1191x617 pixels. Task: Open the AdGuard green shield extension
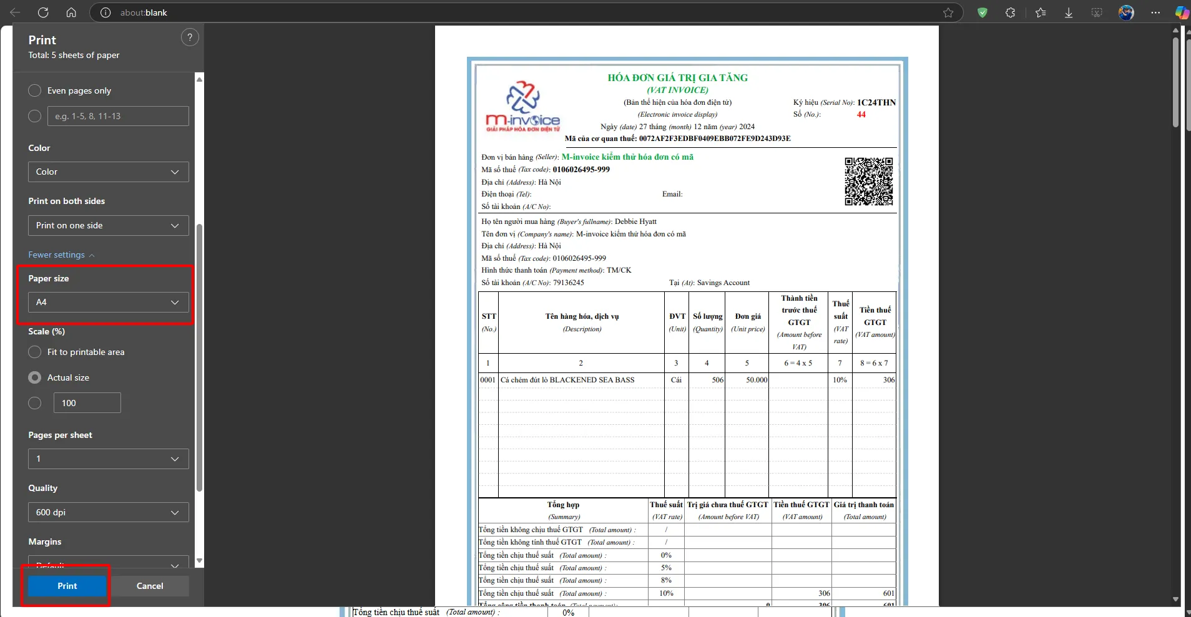click(983, 12)
